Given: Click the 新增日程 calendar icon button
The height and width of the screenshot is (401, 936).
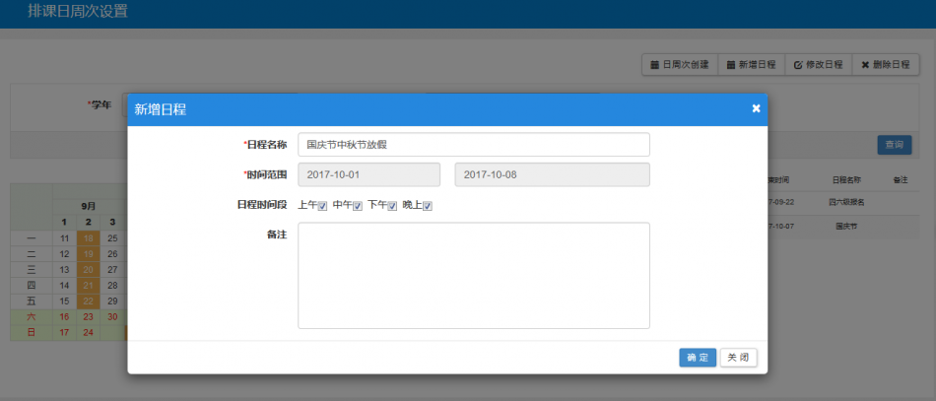Looking at the screenshot, I should 751,64.
